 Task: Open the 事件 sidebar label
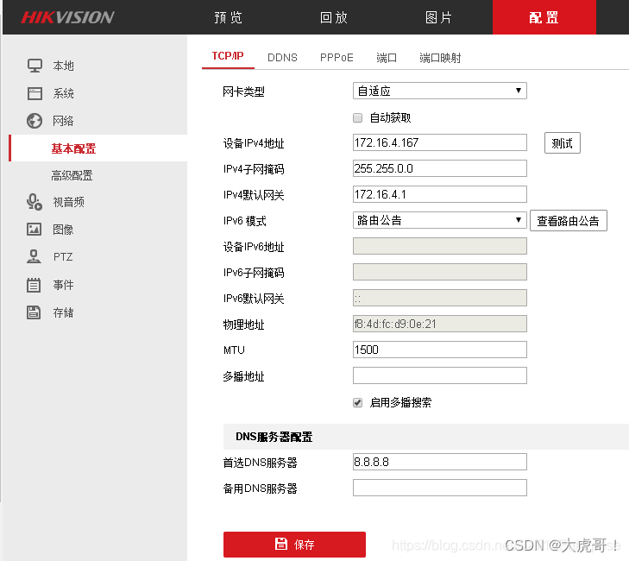point(63,285)
